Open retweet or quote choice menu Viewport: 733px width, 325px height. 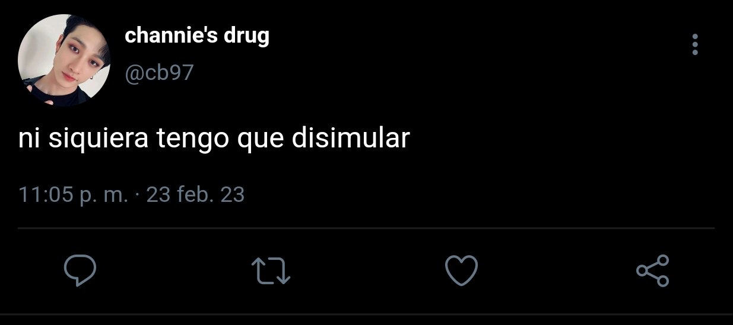271,271
